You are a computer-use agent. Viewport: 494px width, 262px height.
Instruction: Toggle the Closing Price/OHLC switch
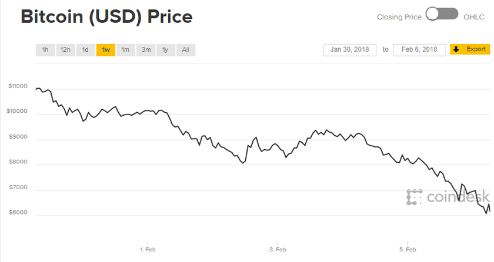point(442,16)
